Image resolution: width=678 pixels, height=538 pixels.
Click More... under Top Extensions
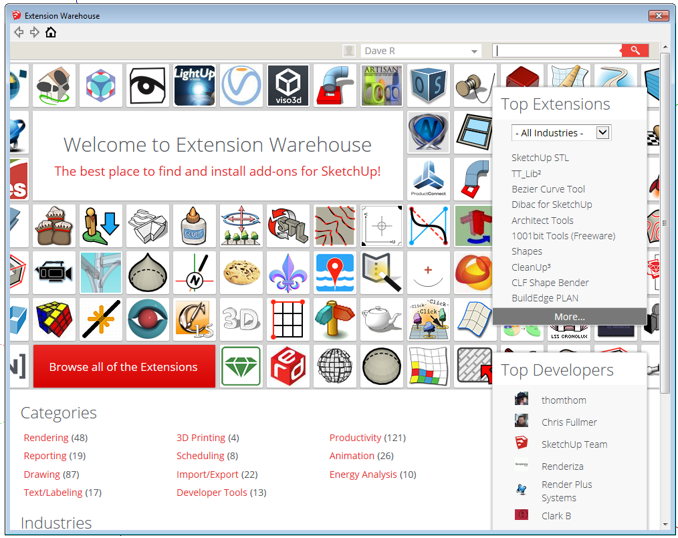[570, 317]
